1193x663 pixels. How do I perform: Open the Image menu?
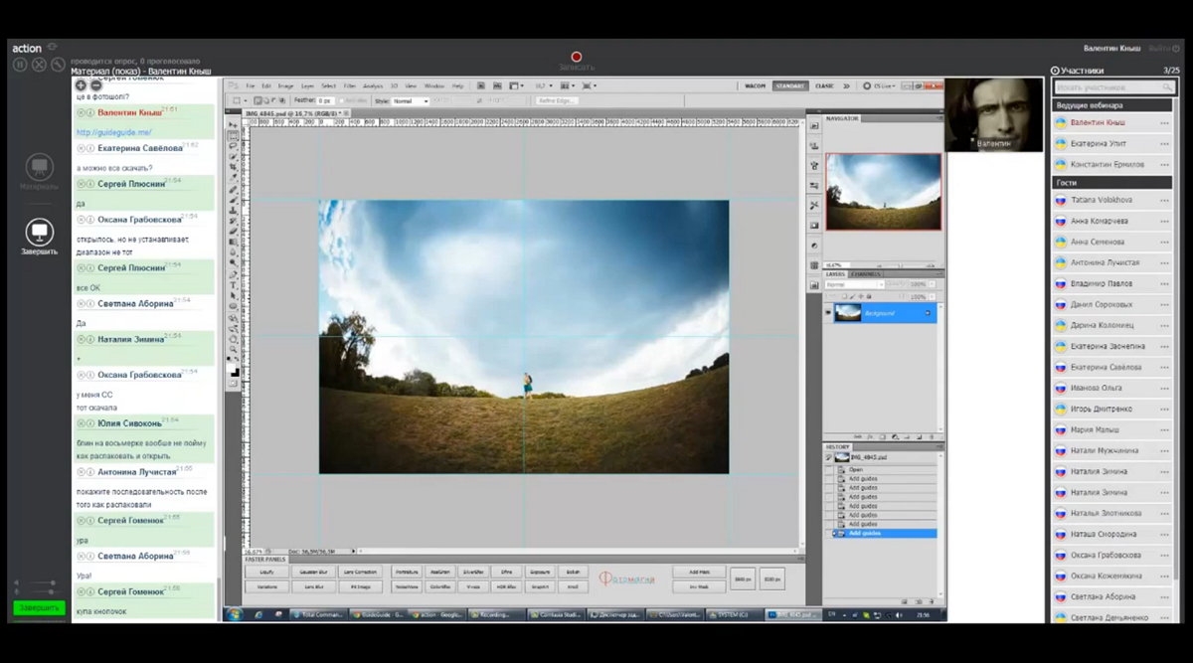point(285,85)
